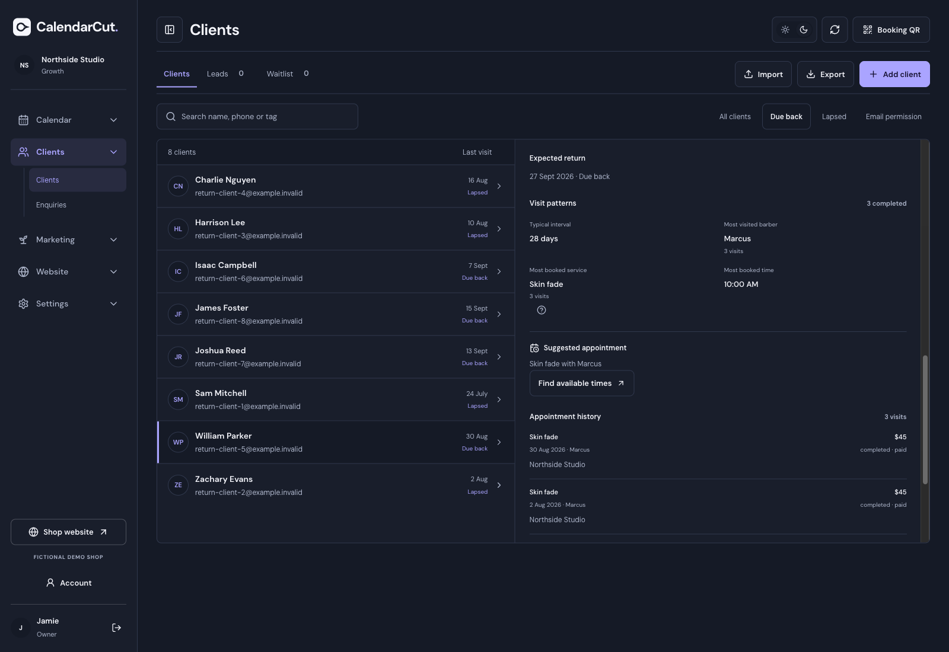This screenshot has height=652, width=949.
Task: Click the Clients people icon in sidebar
Action: coord(23,152)
